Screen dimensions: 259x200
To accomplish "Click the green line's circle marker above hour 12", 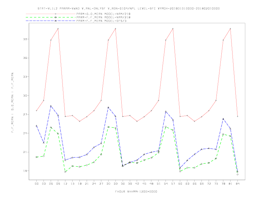I will pos(65,172).
